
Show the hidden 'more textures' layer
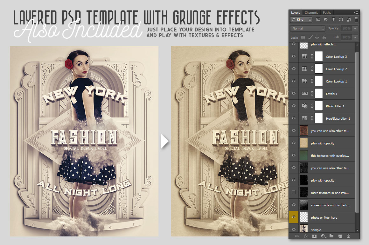294,193
